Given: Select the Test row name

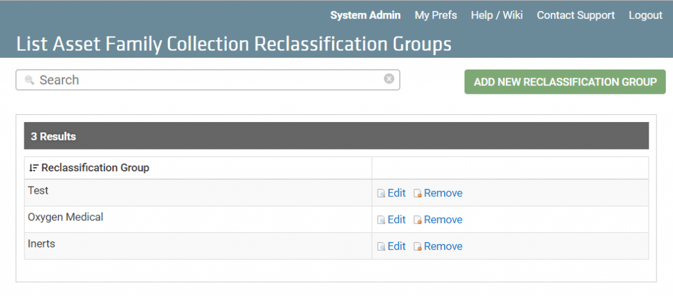Looking at the screenshot, I should [38, 190].
